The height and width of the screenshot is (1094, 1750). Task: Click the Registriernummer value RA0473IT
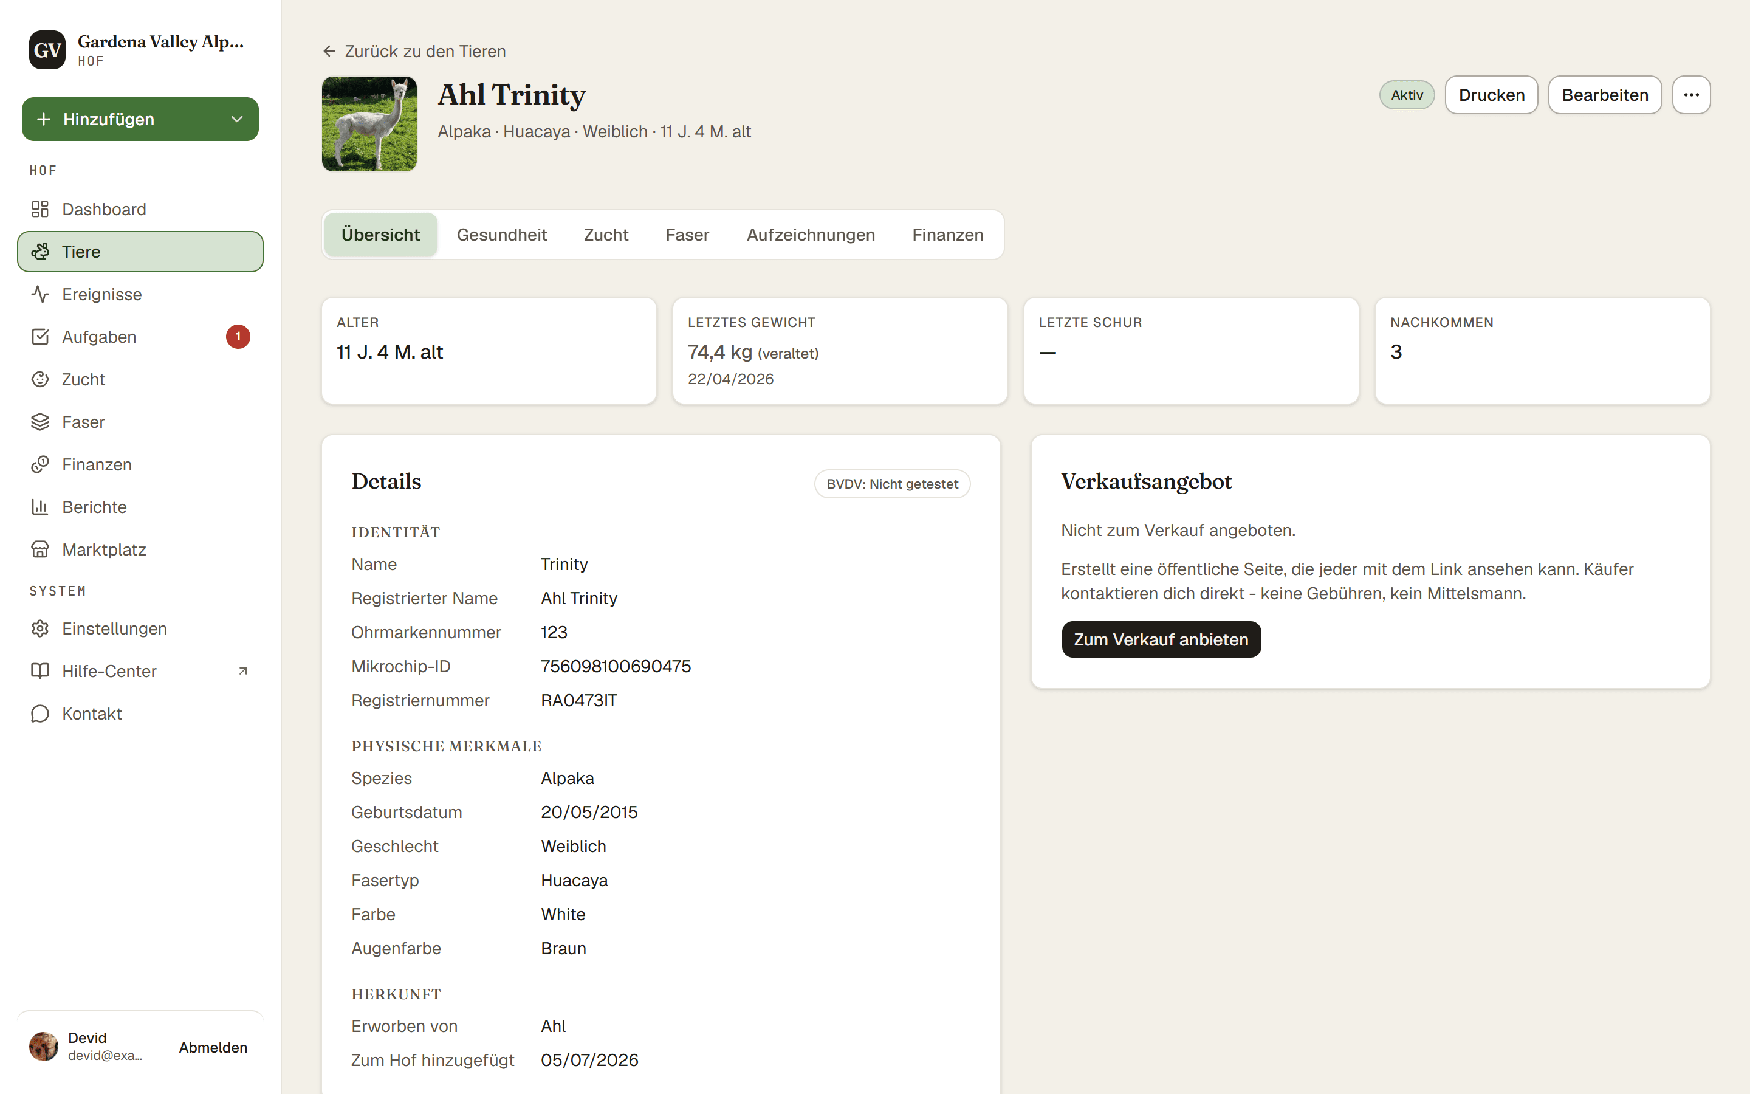[x=578, y=700]
